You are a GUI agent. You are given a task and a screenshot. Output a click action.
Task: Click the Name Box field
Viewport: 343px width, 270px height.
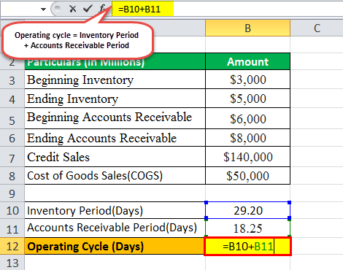point(20,9)
